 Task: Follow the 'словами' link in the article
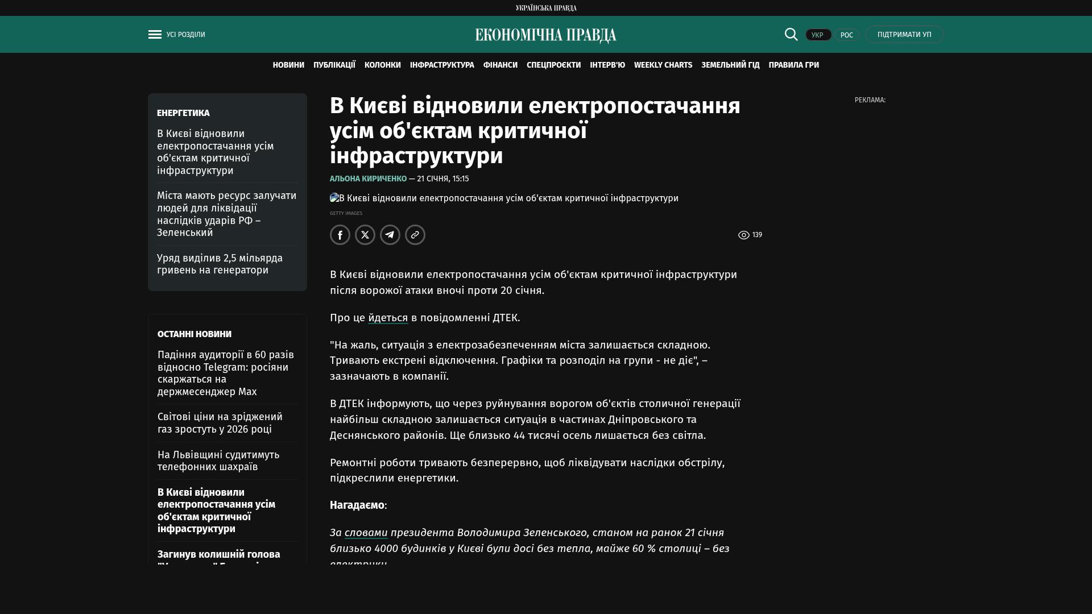pos(366,533)
